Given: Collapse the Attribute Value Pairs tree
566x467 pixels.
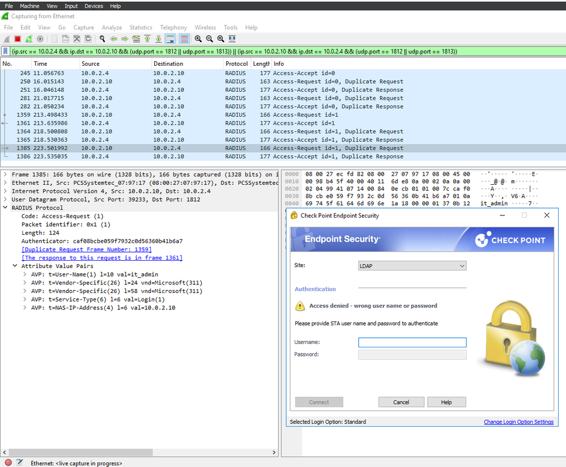Looking at the screenshot, I should [x=15, y=266].
